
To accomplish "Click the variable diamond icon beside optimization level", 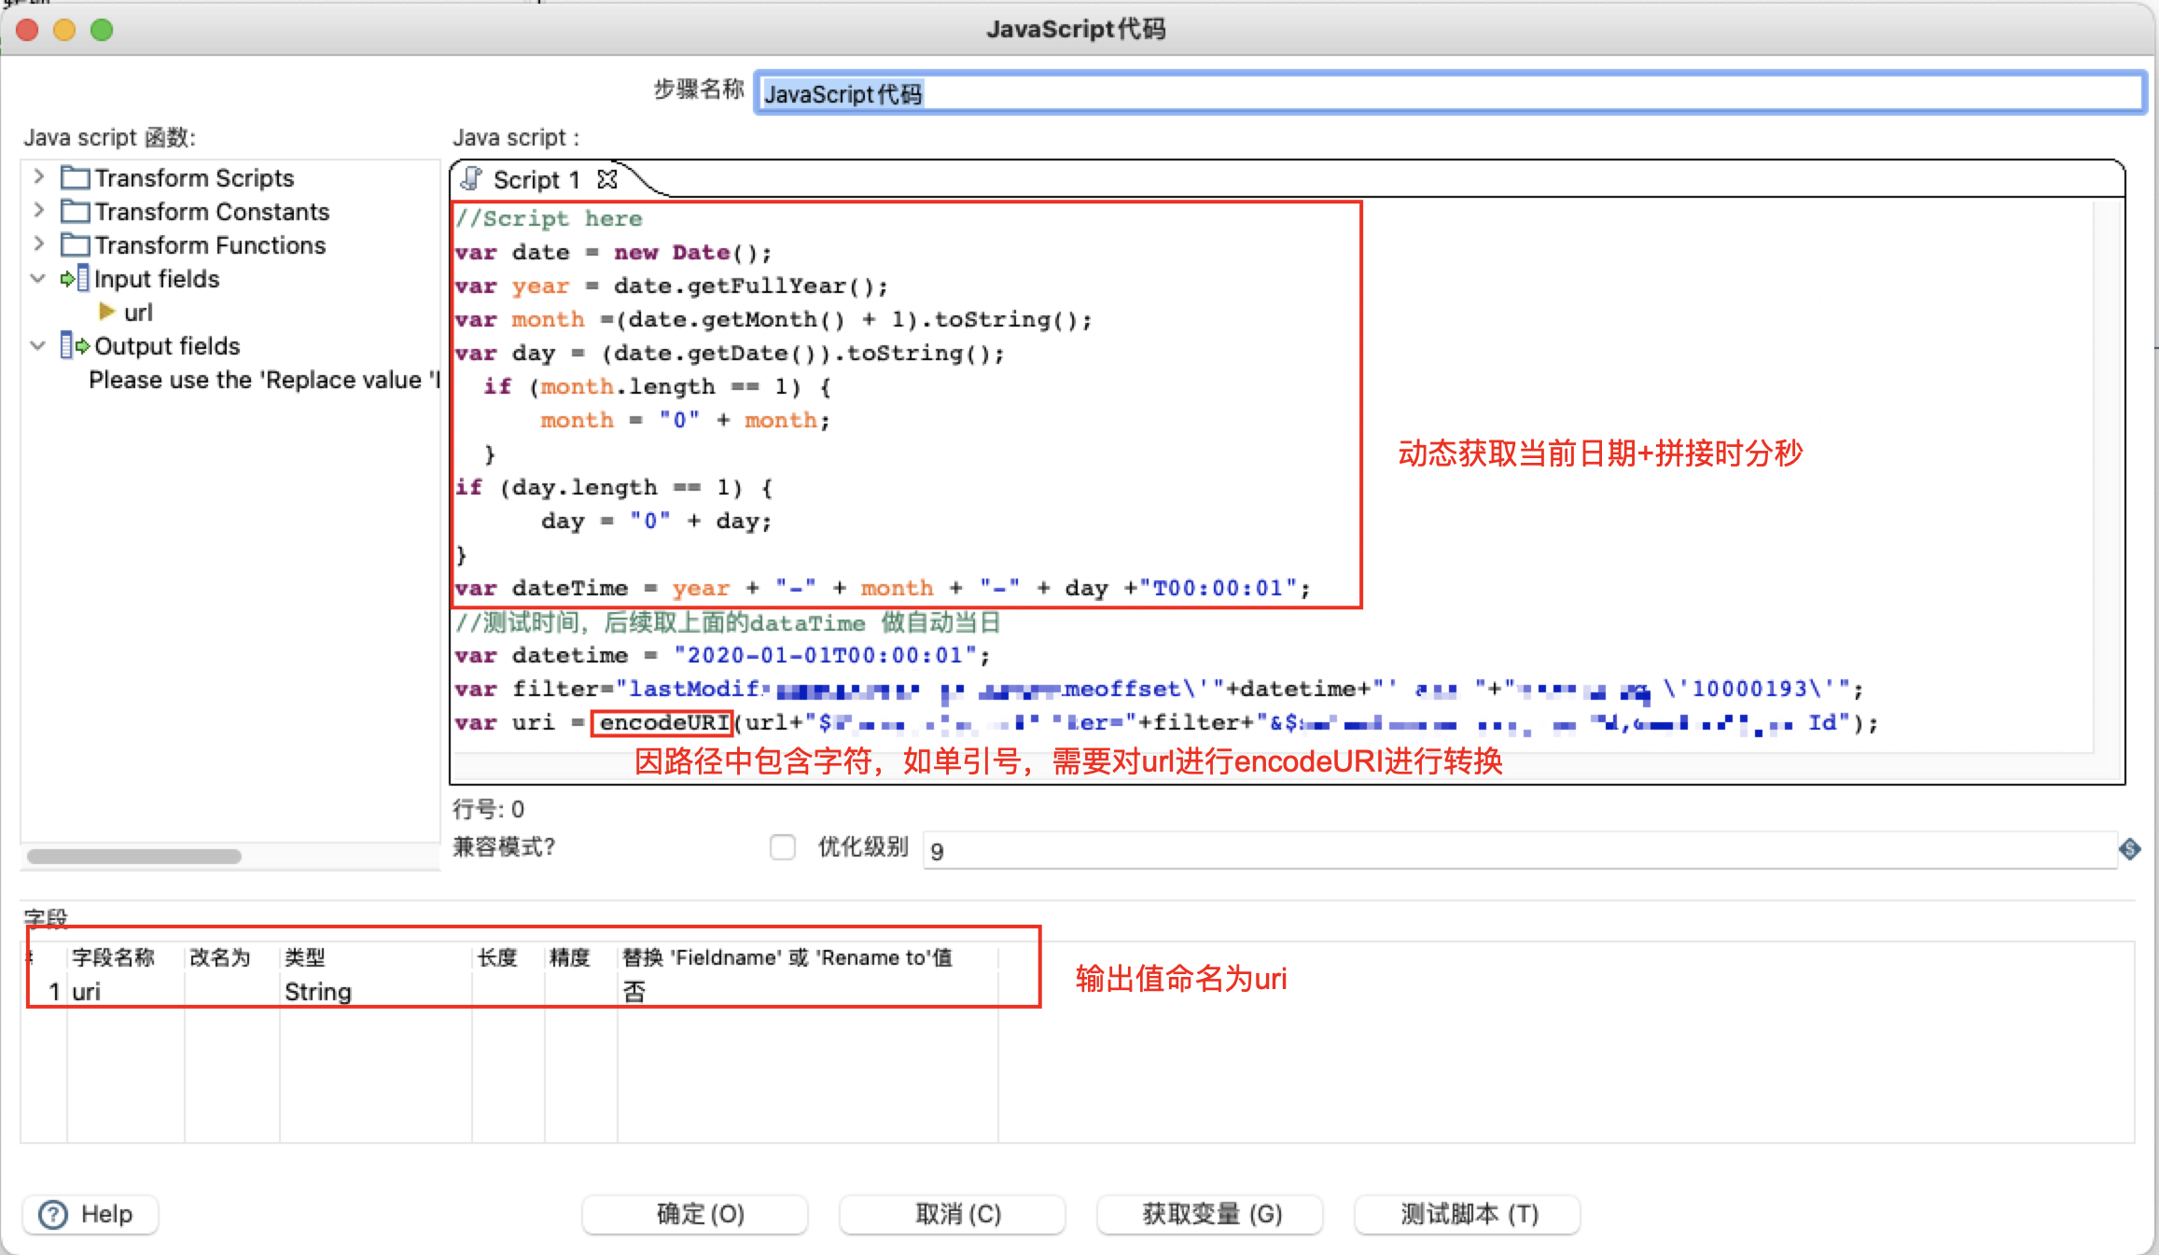I will coord(2129,849).
